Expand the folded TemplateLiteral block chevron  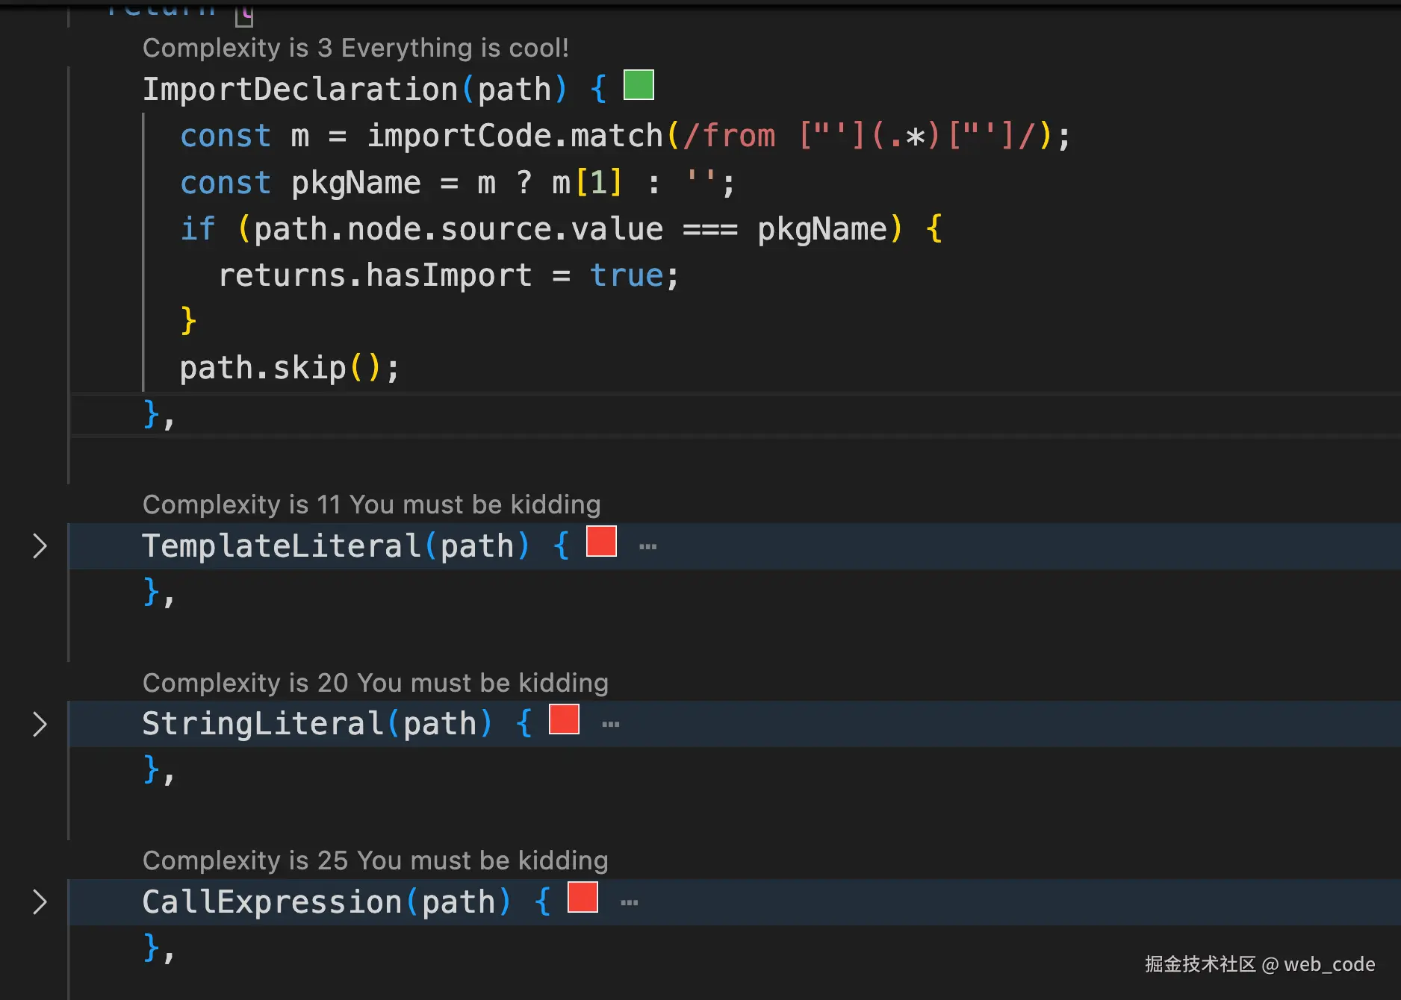40,546
